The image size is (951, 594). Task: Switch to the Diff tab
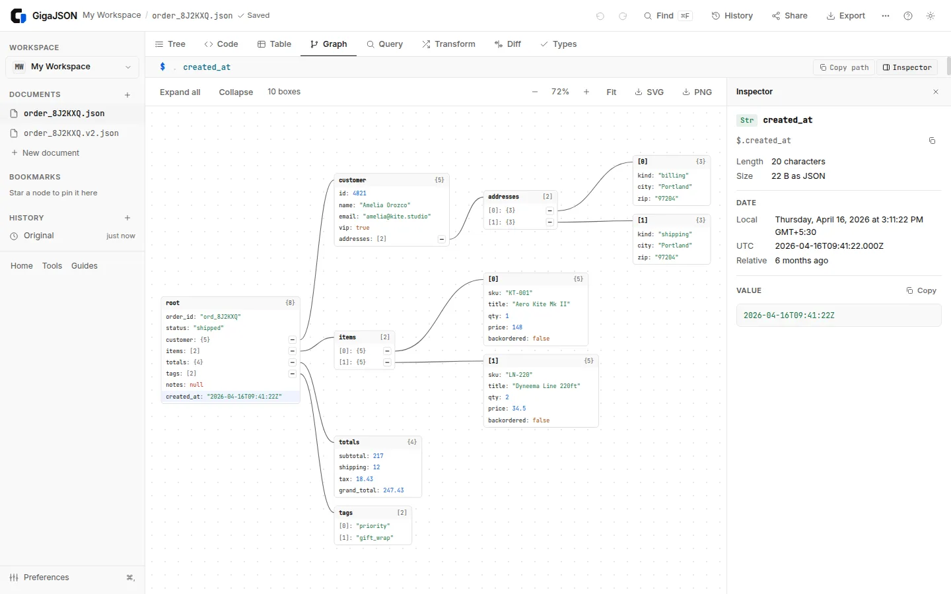[x=508, y=44]
